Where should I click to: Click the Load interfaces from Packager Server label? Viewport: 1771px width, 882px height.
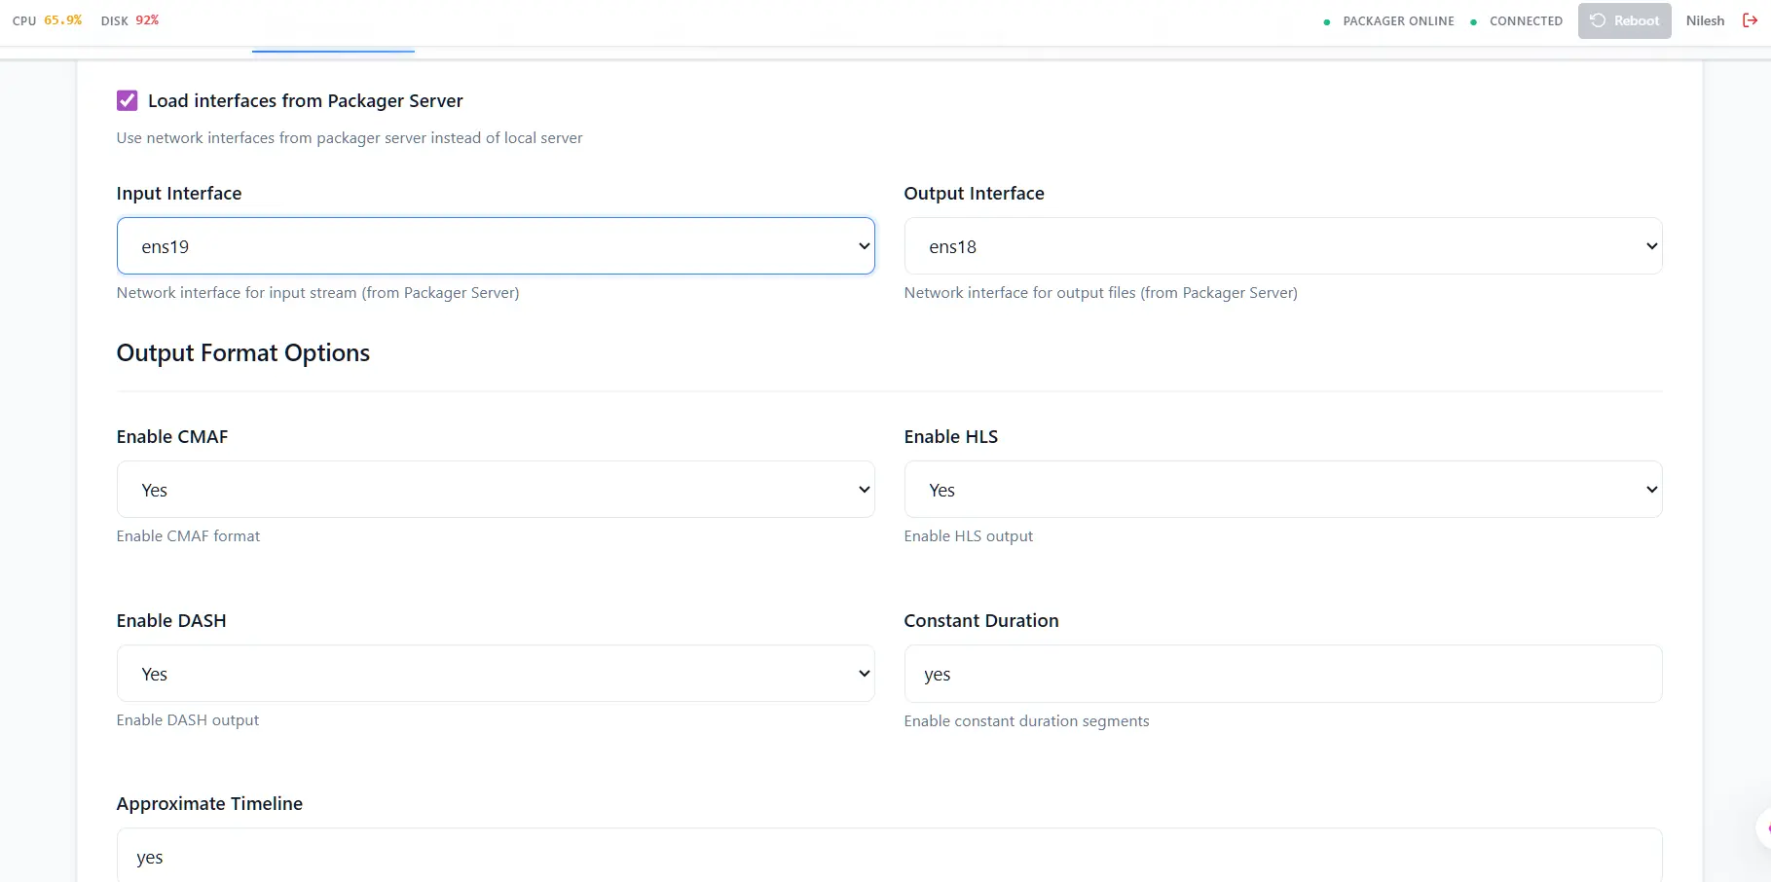pos(305,100)
